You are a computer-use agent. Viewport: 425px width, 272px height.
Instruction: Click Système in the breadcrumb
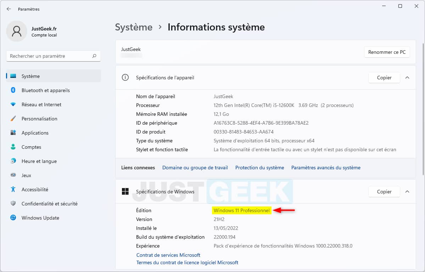(134, 27)
